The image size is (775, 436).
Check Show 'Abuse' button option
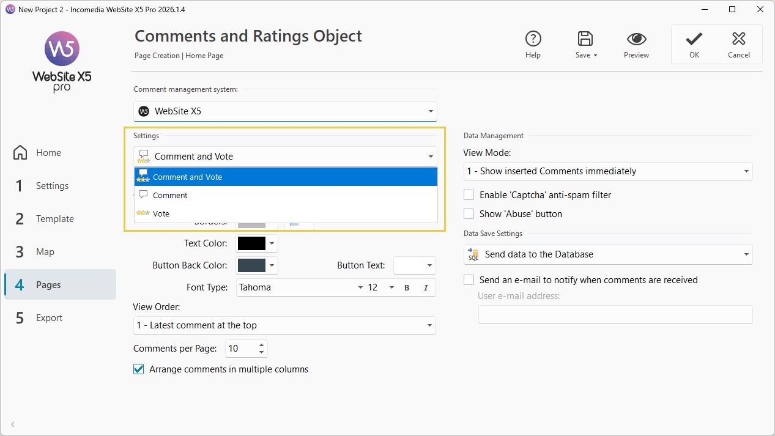(469, 214)
